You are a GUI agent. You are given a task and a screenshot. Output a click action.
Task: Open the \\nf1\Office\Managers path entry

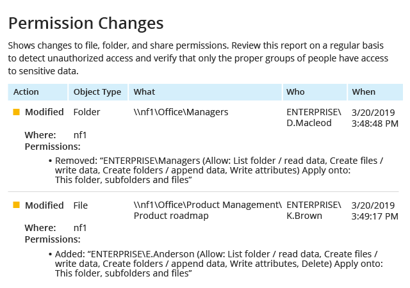point(181,112)
